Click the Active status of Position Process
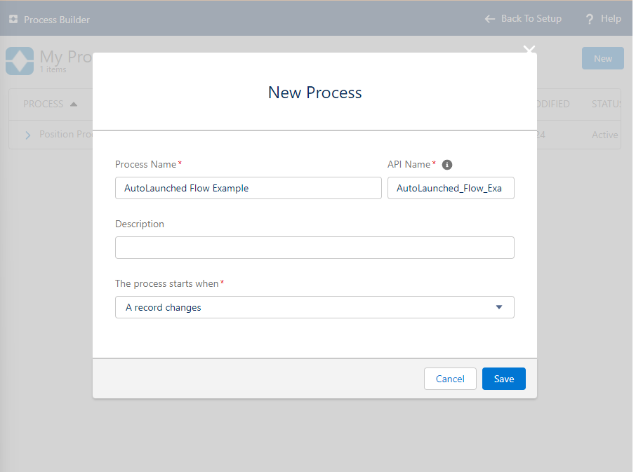 [x=604, y=135]
